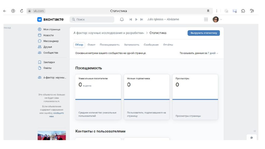Open browser extensions puzzle icon
Viewport: 265px width, 149px height.
[x=243, y=11]
